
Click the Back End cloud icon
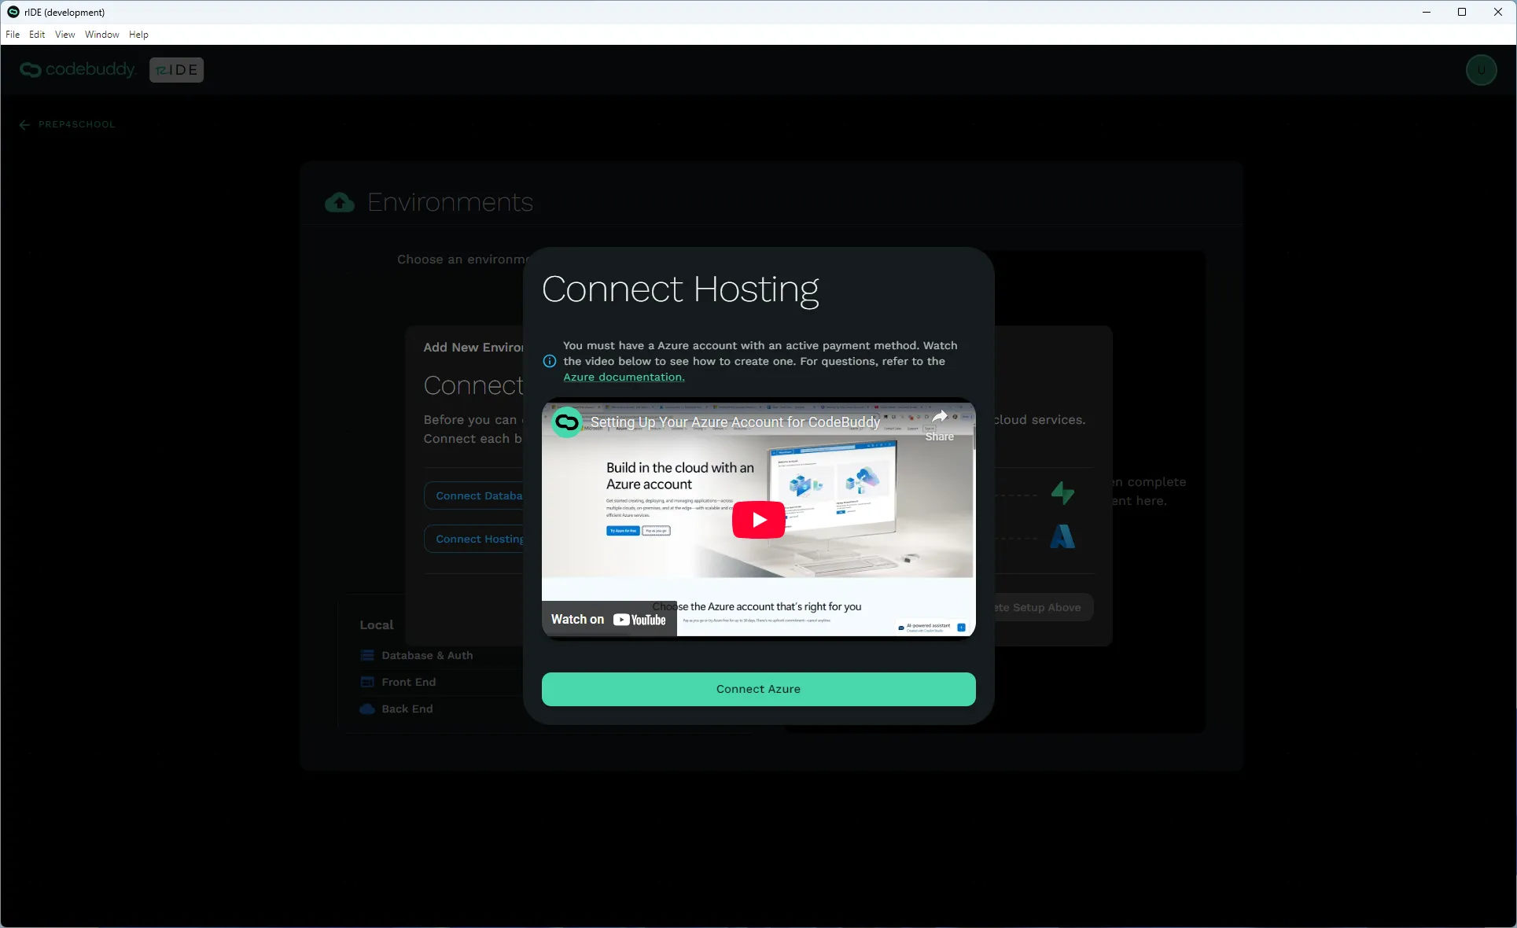click(x=367, y=709)
